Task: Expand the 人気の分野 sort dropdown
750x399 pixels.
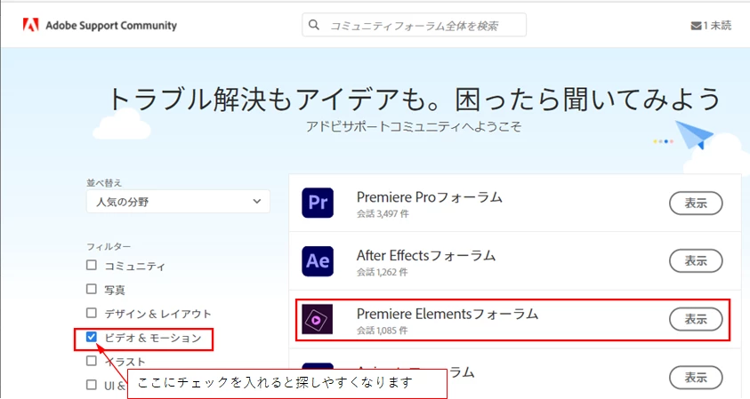Action: (x=178, y=201)
